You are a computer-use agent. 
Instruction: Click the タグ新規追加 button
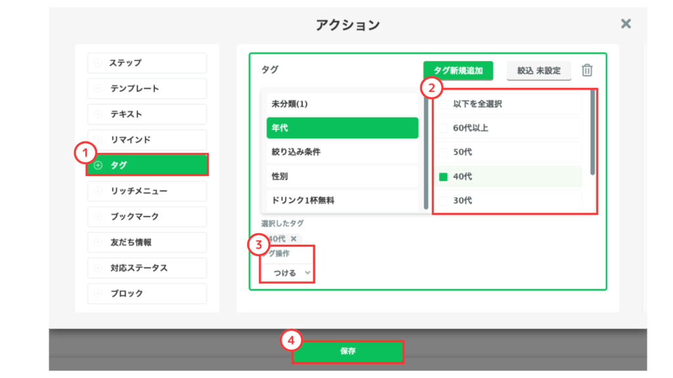457,70
